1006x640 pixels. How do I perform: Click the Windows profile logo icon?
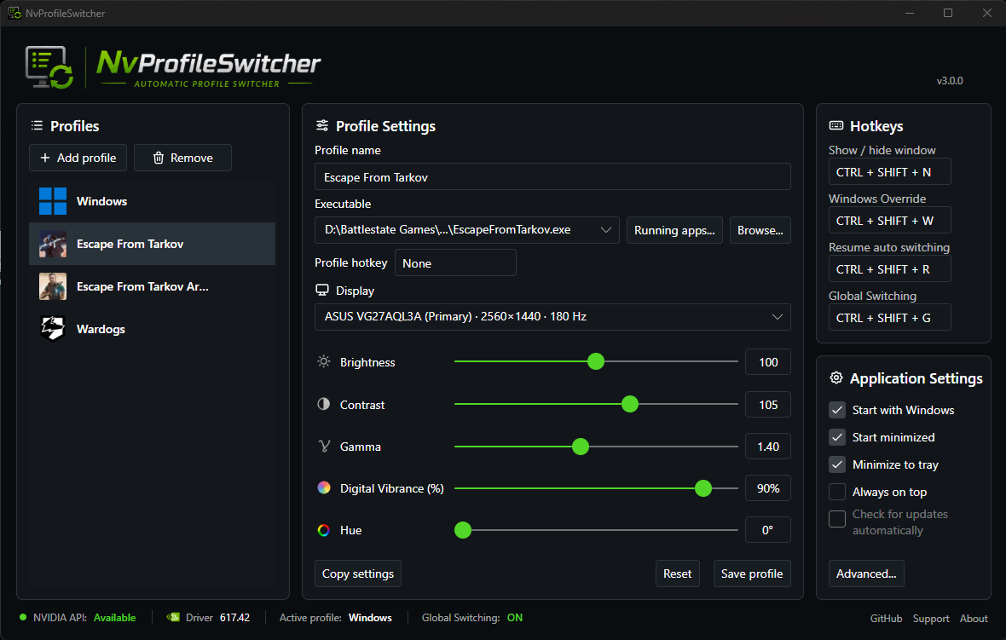tap(53, 201)
